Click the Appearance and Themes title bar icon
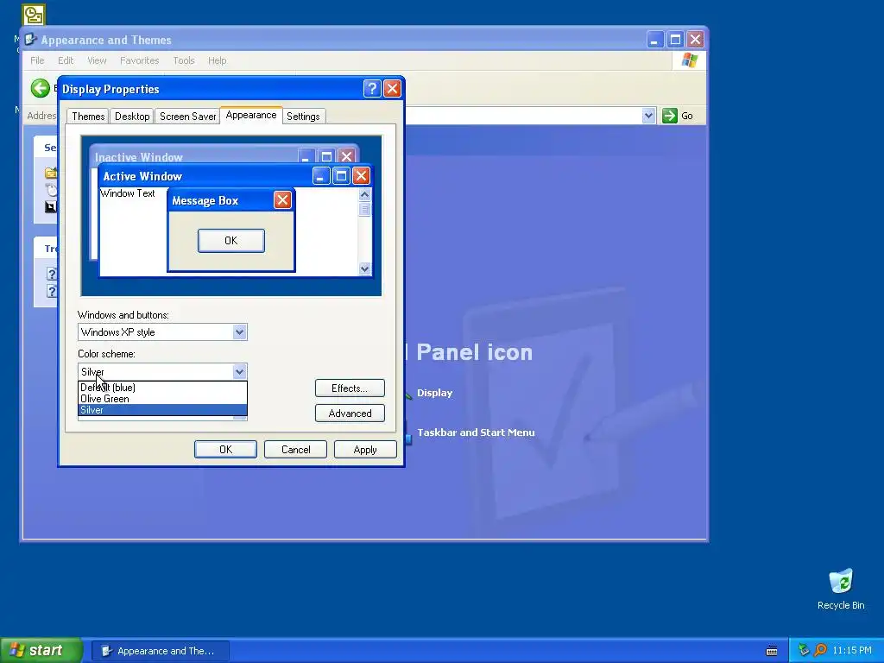 (x=31, y=40)
